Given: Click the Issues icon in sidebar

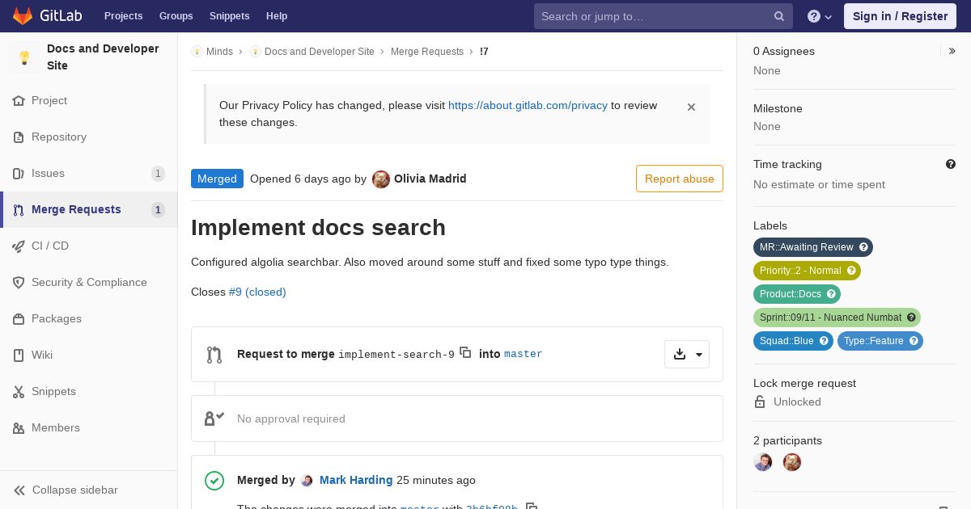Looking at the screenshot, I should 19,174.
